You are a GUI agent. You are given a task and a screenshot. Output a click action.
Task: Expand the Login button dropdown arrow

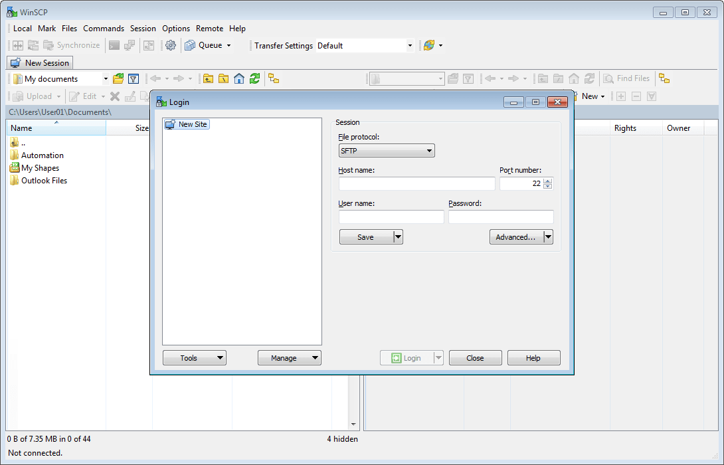click(438, 358)
